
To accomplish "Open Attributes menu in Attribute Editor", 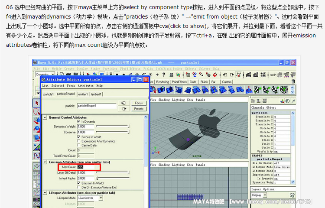I will [86, 85].
